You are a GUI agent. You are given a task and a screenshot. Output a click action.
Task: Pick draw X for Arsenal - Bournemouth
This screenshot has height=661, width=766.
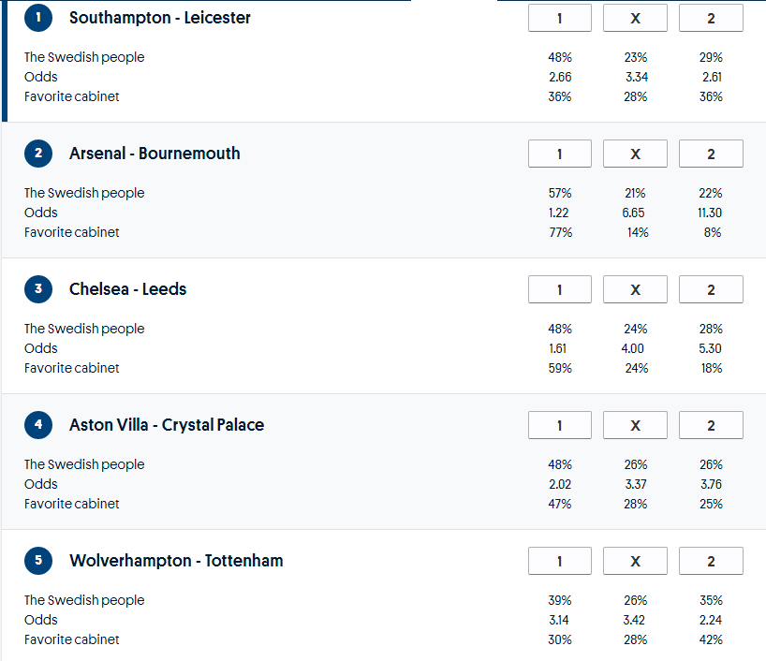coord(635,154)
